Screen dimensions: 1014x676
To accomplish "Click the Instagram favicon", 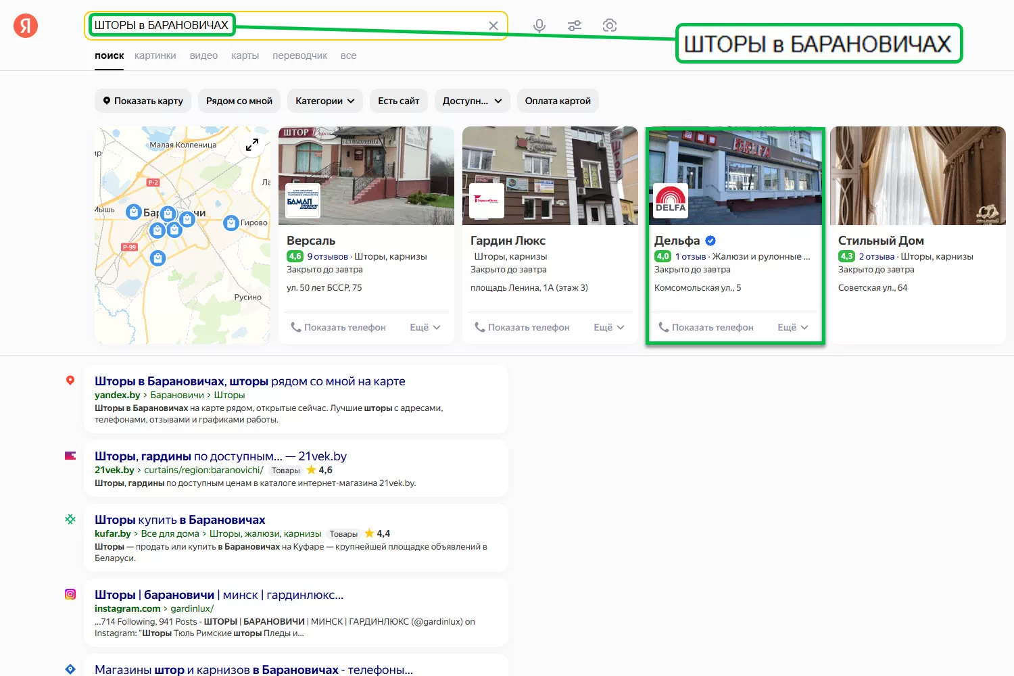I will tap(70, 594).
